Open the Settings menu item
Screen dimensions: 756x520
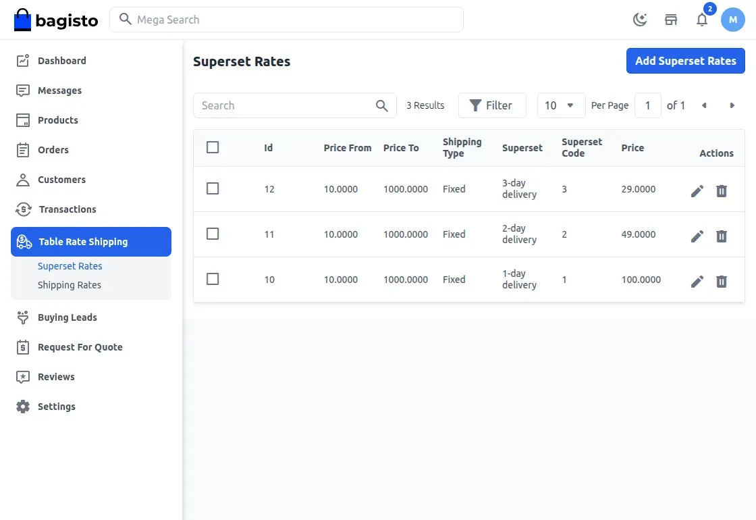[x=56, y=406]
